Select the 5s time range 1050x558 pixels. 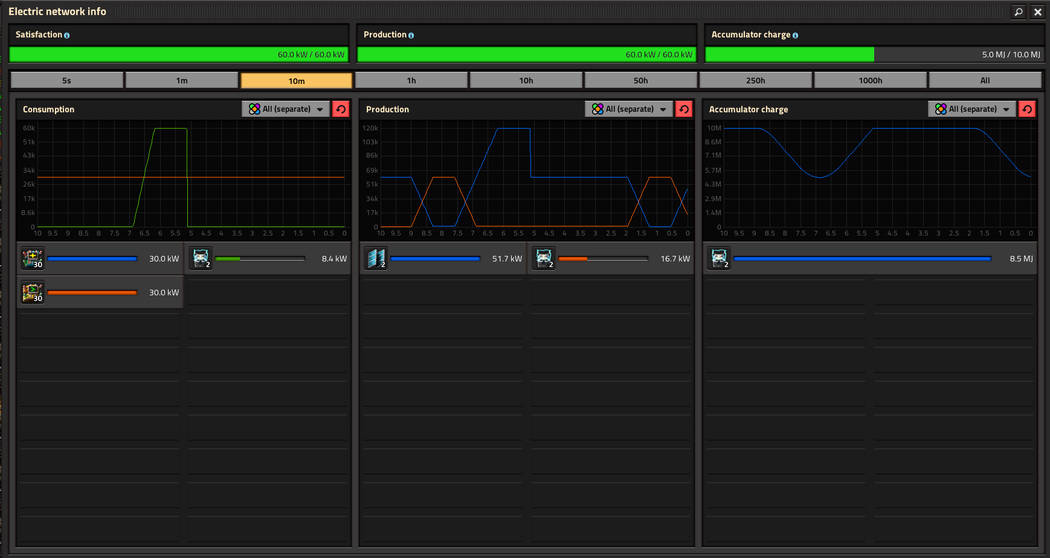click(66, 80)
